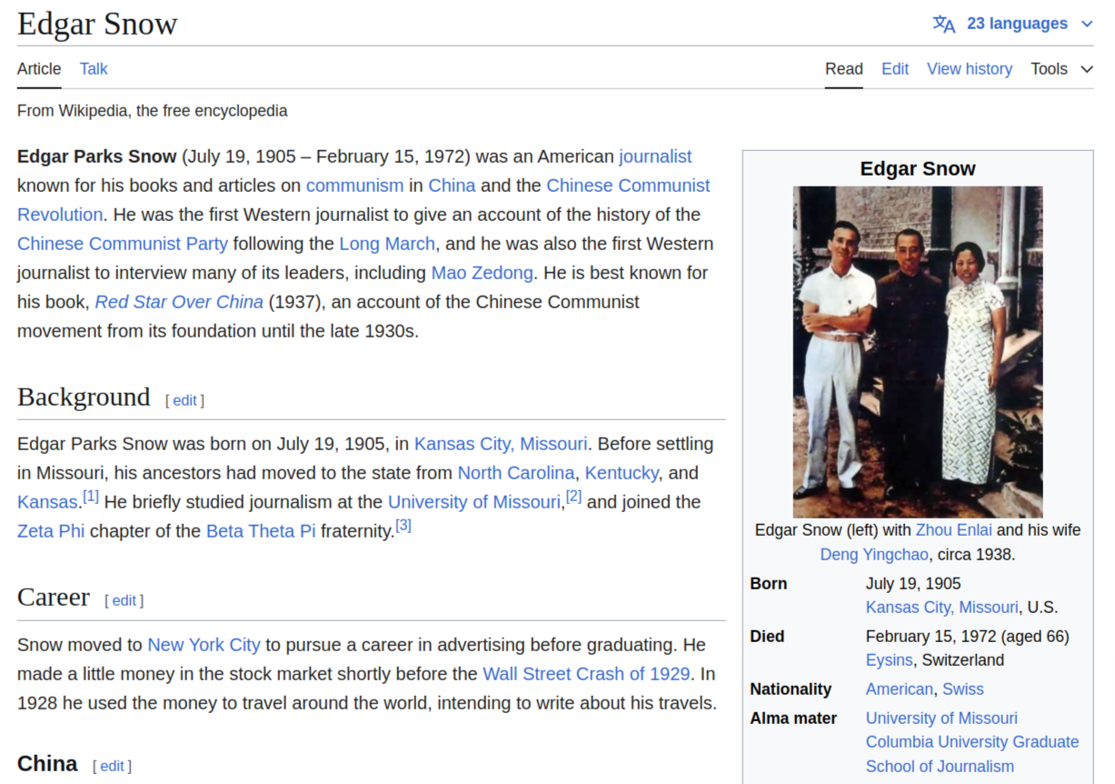The width and height of the screenshot is (1115, 784).
Task: Open Kansas City, Missouri link in infobox
Action: pyautogui.click(x=941, y=608)
